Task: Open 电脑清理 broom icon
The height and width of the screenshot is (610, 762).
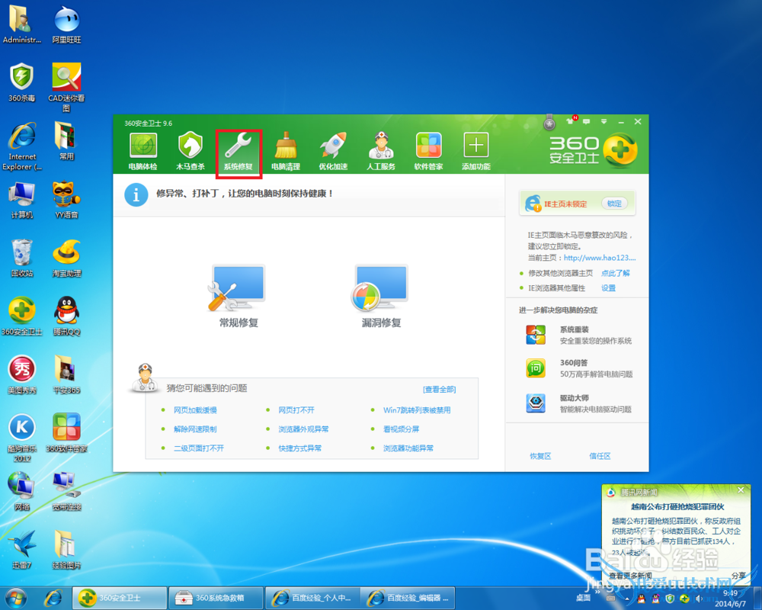Action: 286,151
